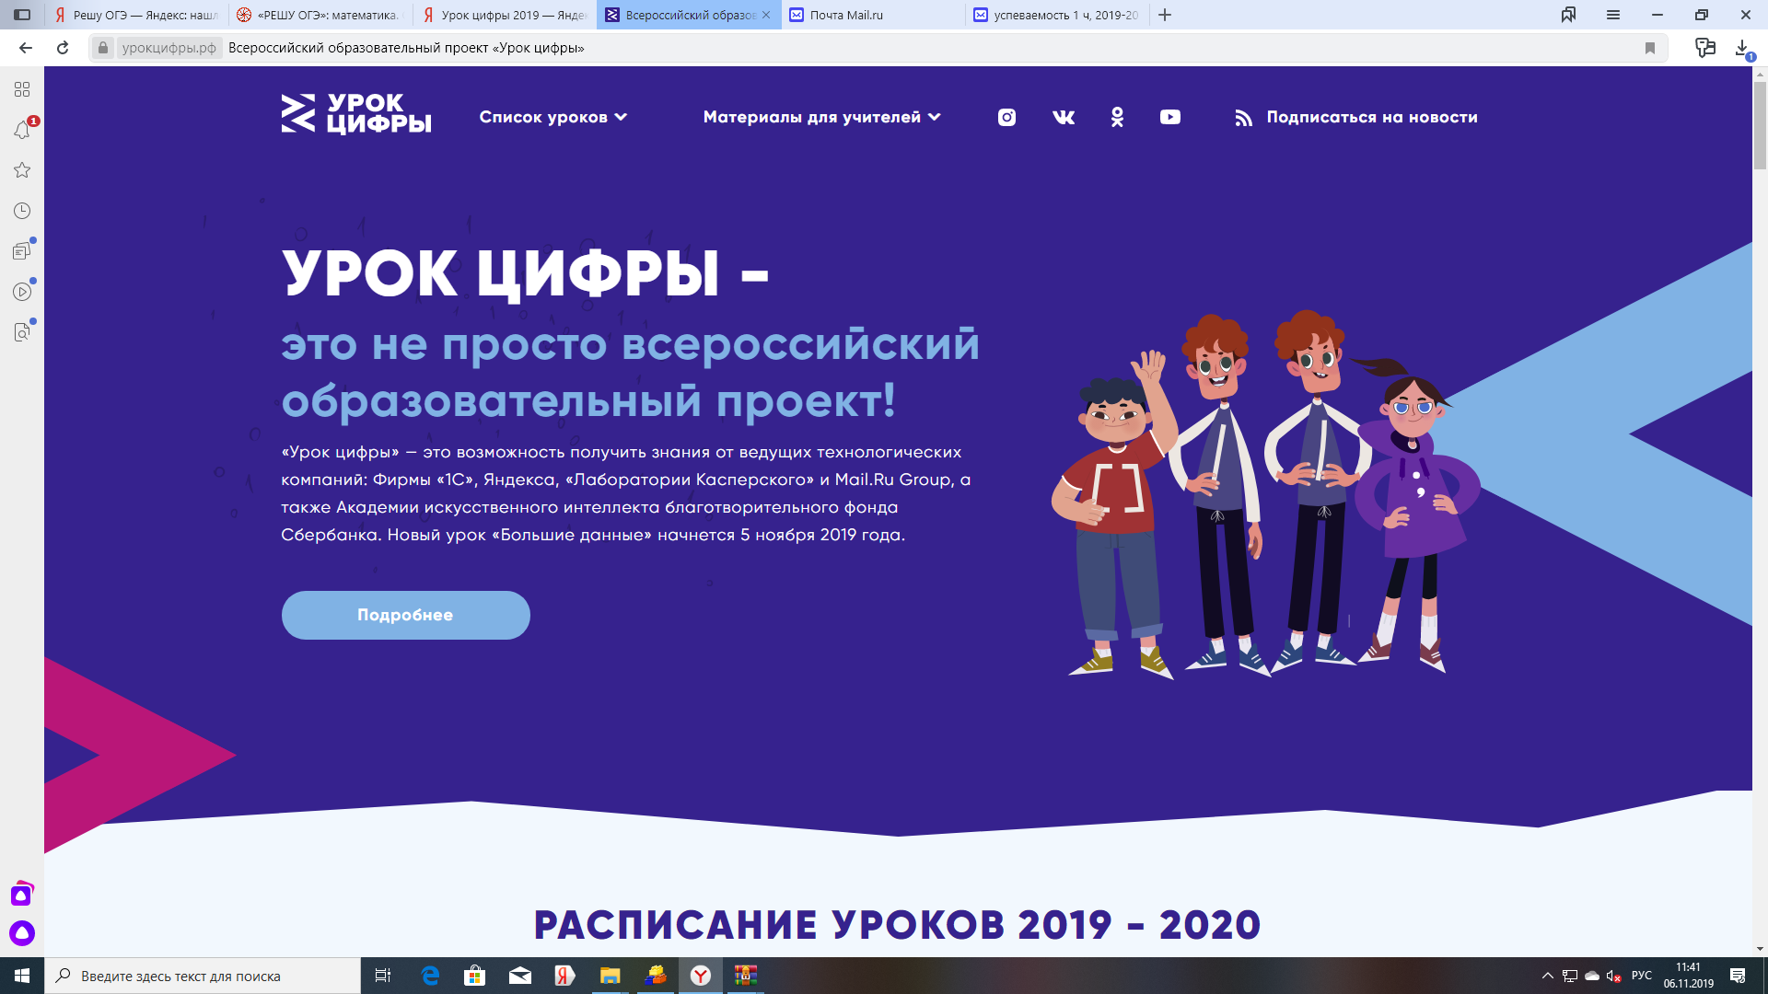Viewport: 1768px width, 994px height.
Task: Click the muted volume tray icon
Action: pyautogui.click(x=1613, y=976)
